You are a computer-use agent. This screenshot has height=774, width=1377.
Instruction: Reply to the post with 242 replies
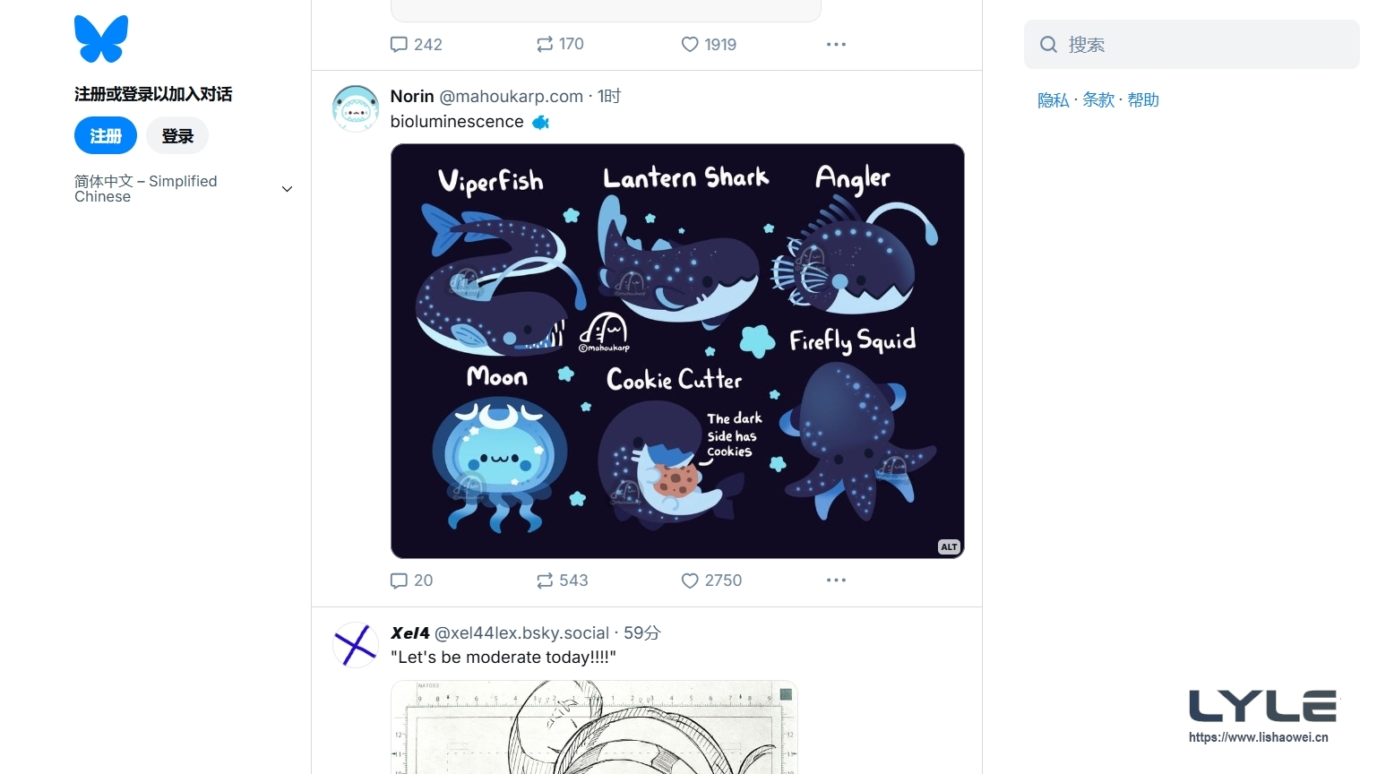pyautogui.click(x=400, y=45)
